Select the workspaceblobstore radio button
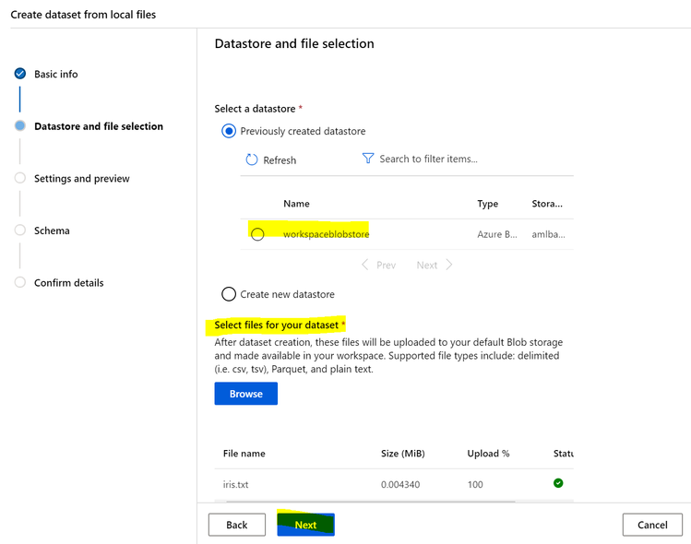The image size is (691, 544). (x=257, y=234)
